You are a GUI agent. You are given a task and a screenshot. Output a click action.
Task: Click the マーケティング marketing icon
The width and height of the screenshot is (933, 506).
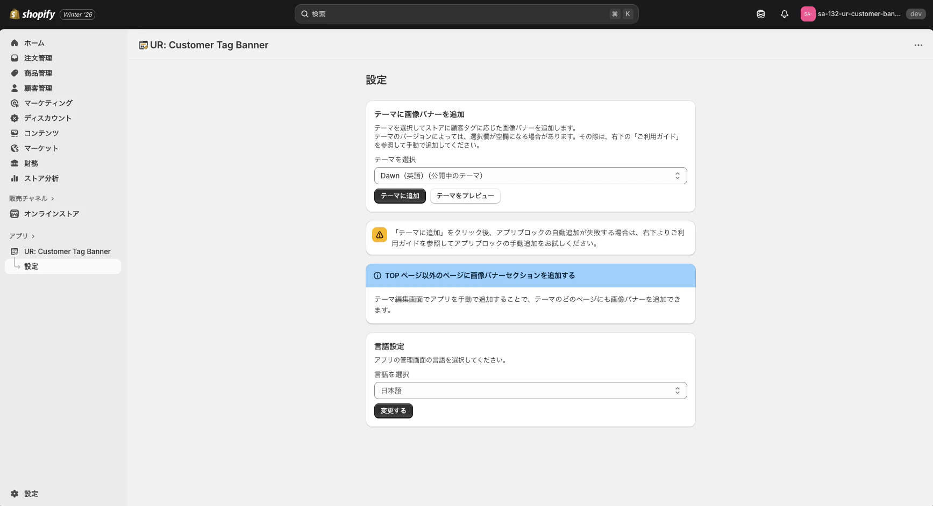pyautogui.click(x=15, y=103)
